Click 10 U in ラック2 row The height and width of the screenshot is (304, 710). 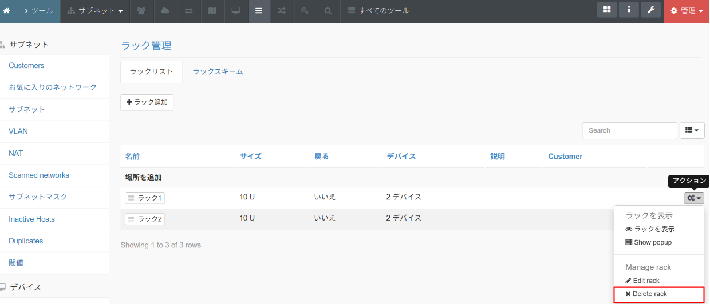(247, 218)
